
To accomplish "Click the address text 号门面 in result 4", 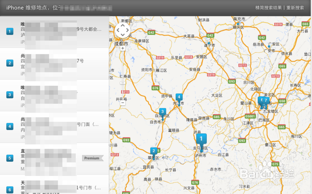I will click(88, 124).
